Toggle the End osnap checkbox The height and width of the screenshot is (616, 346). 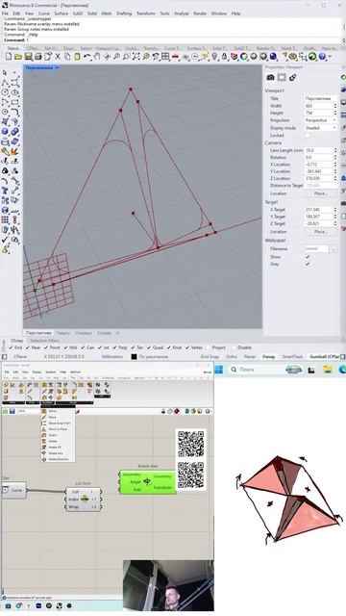click(x=11, y=347)
